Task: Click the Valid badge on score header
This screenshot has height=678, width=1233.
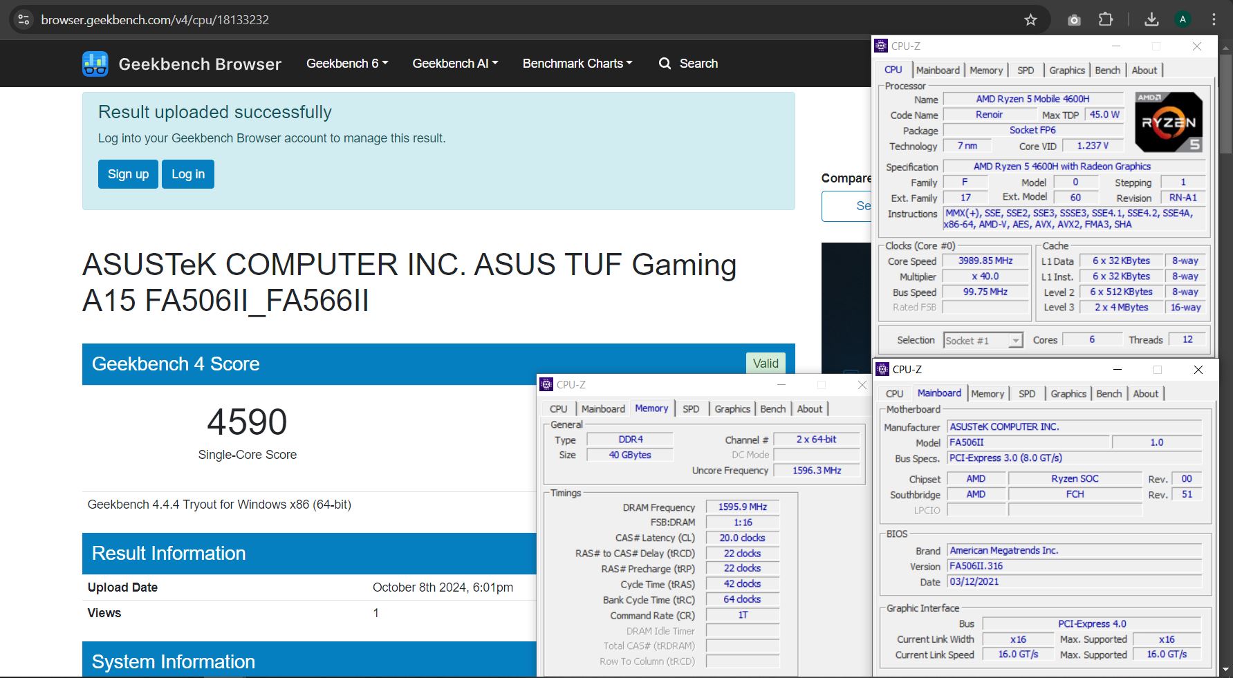Action: coord(766,364)
